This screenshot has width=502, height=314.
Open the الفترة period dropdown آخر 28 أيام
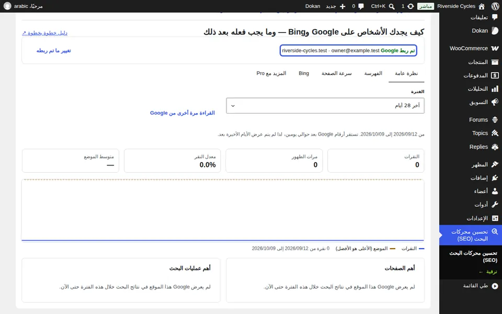(x=325, y=105)
